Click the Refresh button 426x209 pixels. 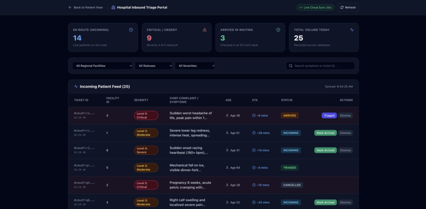click(348, 7)
